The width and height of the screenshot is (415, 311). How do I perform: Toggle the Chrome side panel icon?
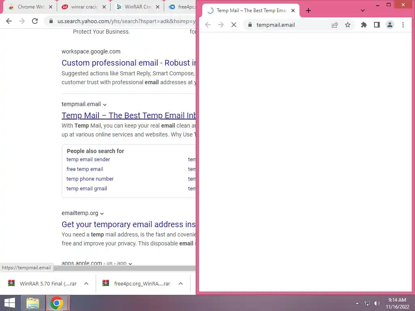click(377, 25)
